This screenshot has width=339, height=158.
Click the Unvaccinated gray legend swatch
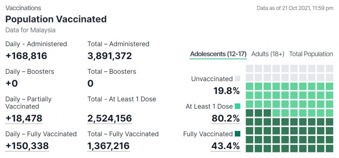(x=237, y=79)
